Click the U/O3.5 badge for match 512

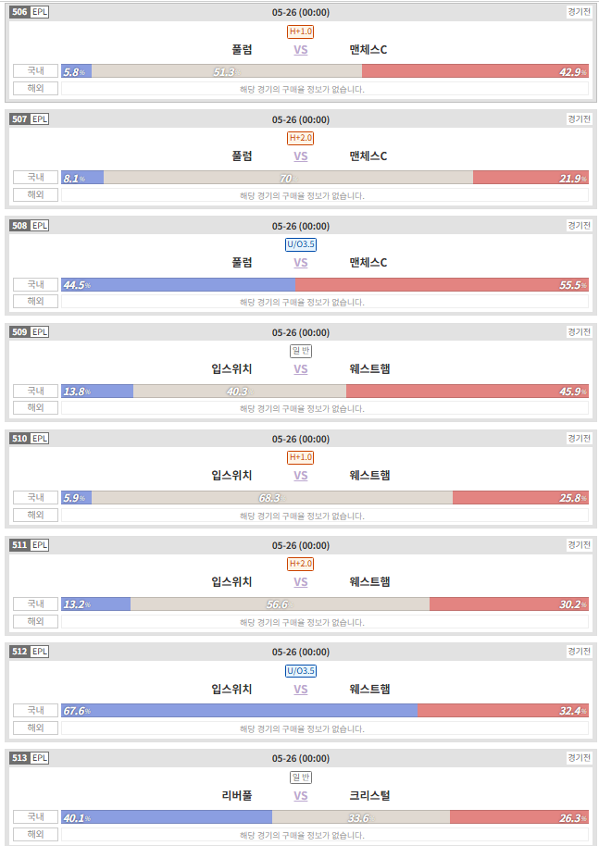tap(301, 671)
